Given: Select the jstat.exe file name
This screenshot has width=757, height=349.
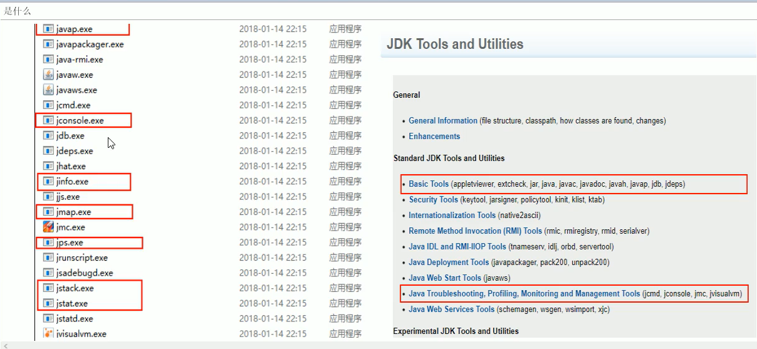Looking at the screenshot, I should click(72, 303).
